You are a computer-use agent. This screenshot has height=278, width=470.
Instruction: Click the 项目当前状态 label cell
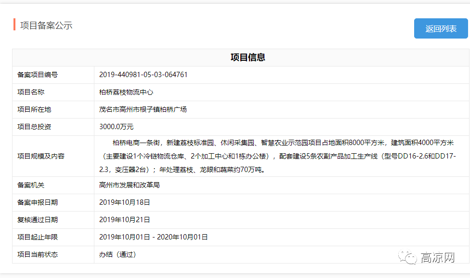53,254
